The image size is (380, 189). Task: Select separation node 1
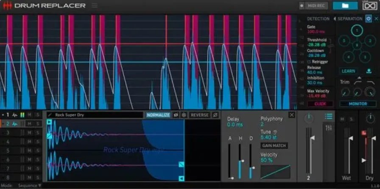pyautogui.click(x=357, y=31)
